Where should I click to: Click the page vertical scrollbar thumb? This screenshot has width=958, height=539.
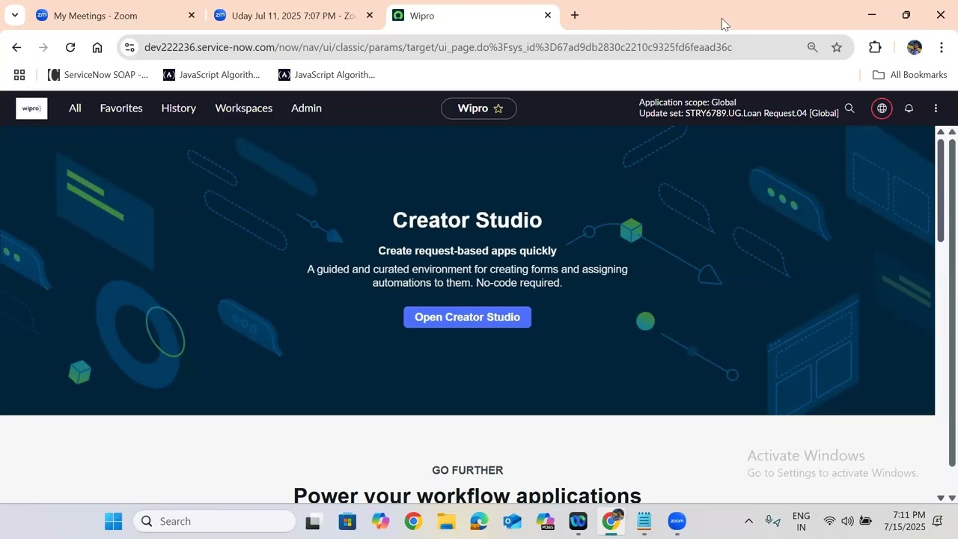click(x=941, y=189)
